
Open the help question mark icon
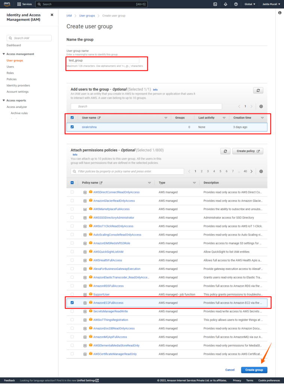(x=236, y=4)
